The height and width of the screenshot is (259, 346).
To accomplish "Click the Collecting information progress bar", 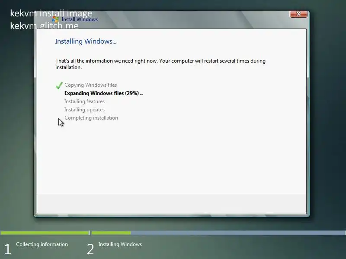I will (x=45, y=233).
